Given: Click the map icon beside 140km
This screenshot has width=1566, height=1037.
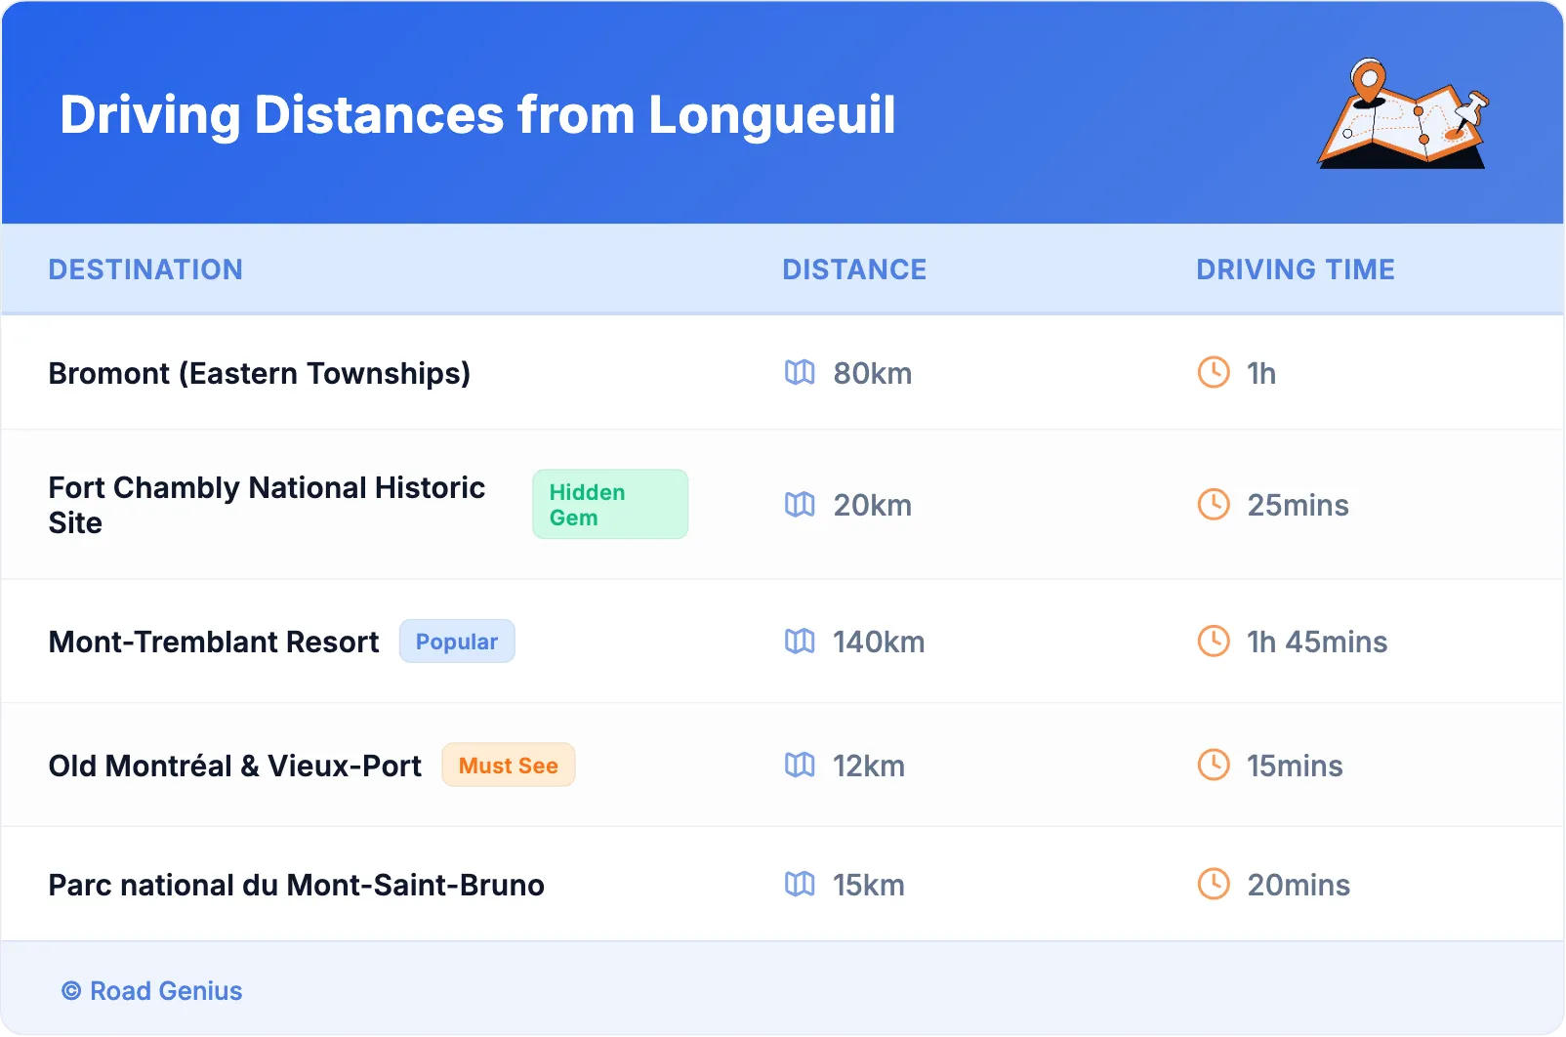Looking at the screenshot, I should pos(800,641).
